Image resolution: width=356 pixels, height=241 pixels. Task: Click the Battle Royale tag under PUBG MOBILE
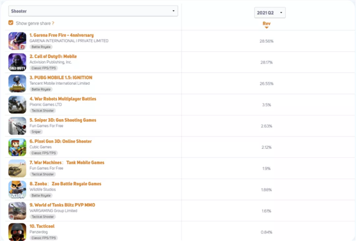click(41, 89)
